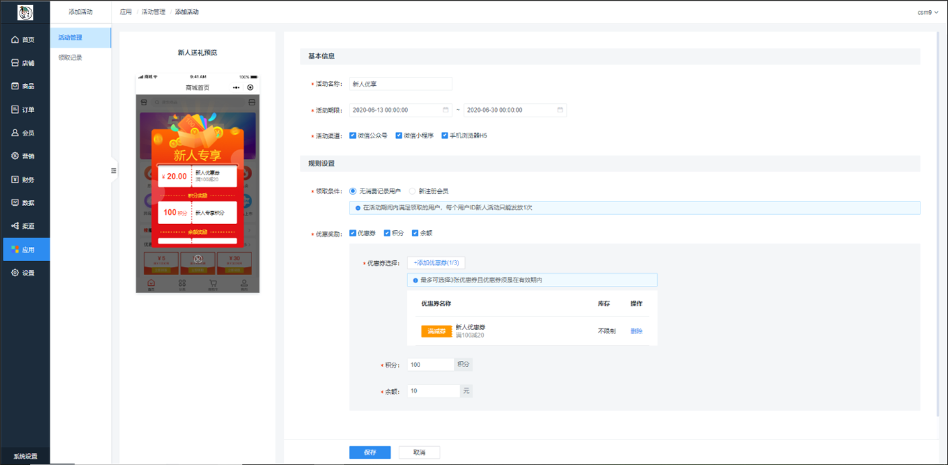
Task: Click the 不限制 stock cell
Action: (x=606, y=331)
